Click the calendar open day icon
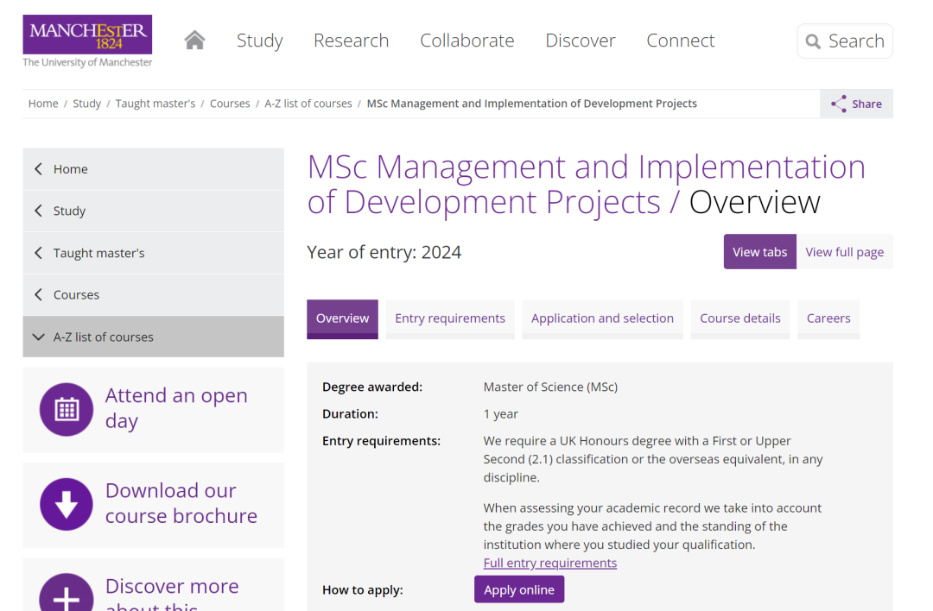 (67, 410)
